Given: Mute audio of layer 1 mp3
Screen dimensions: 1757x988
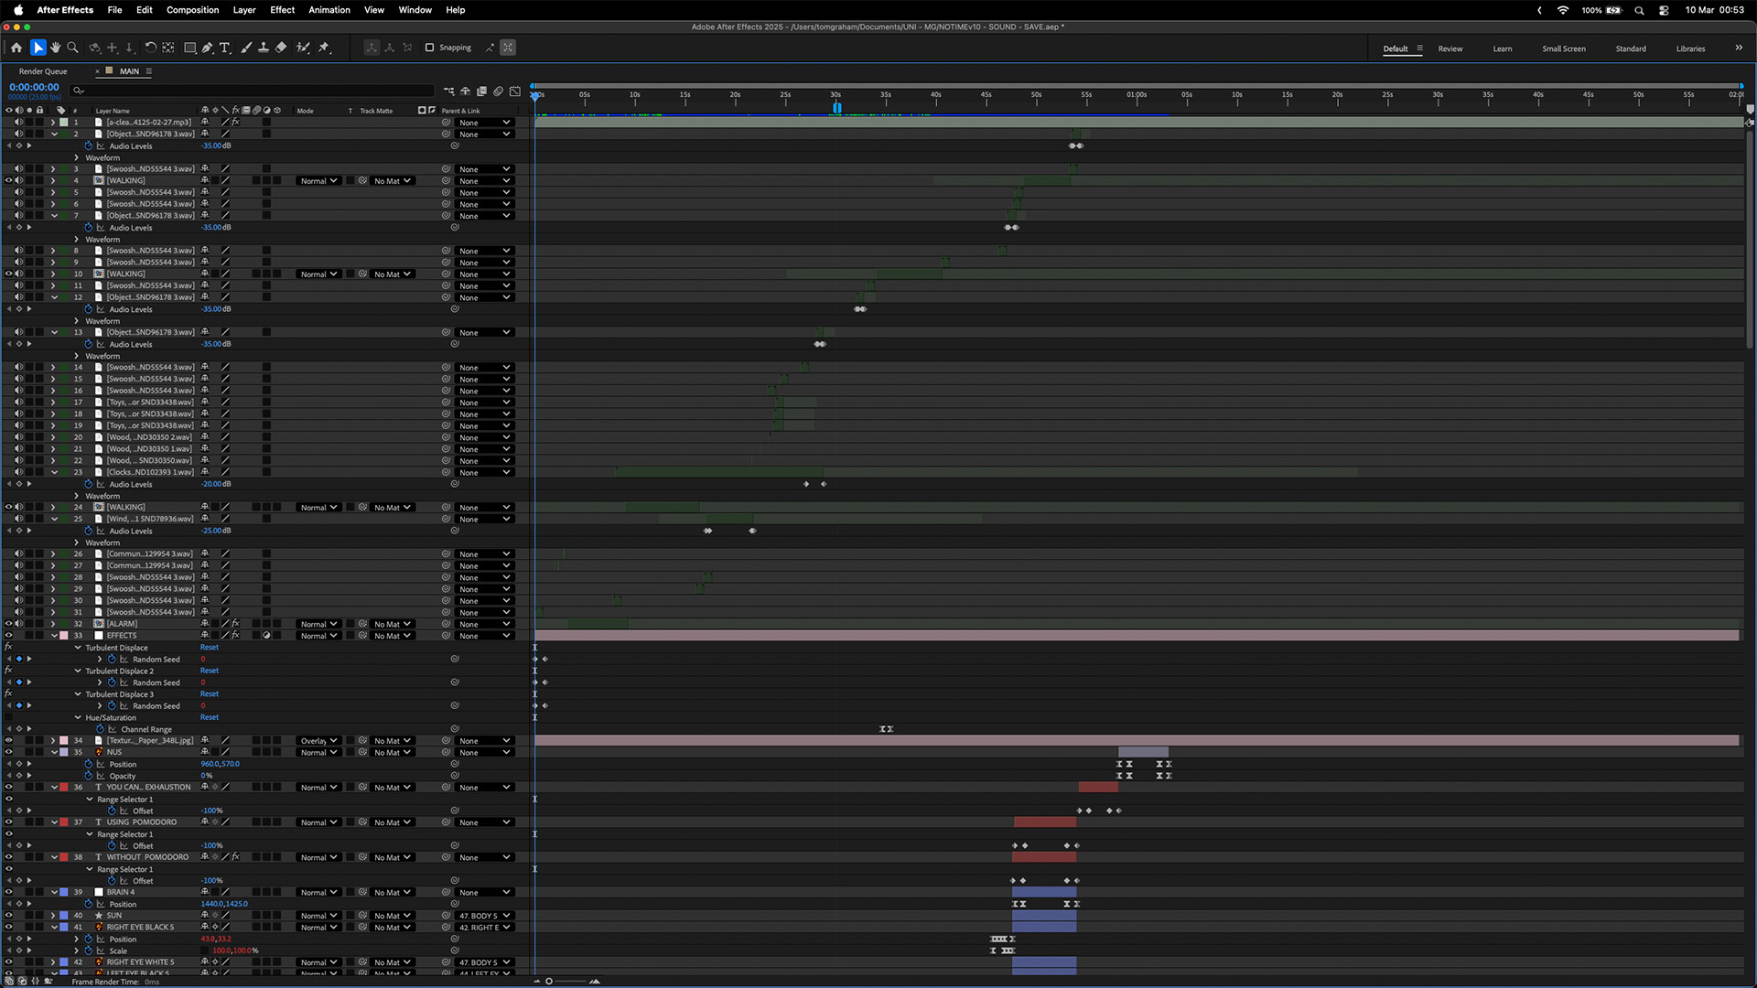Looking at the screenshot, I should pyautogui.click(x=18, y=122).
